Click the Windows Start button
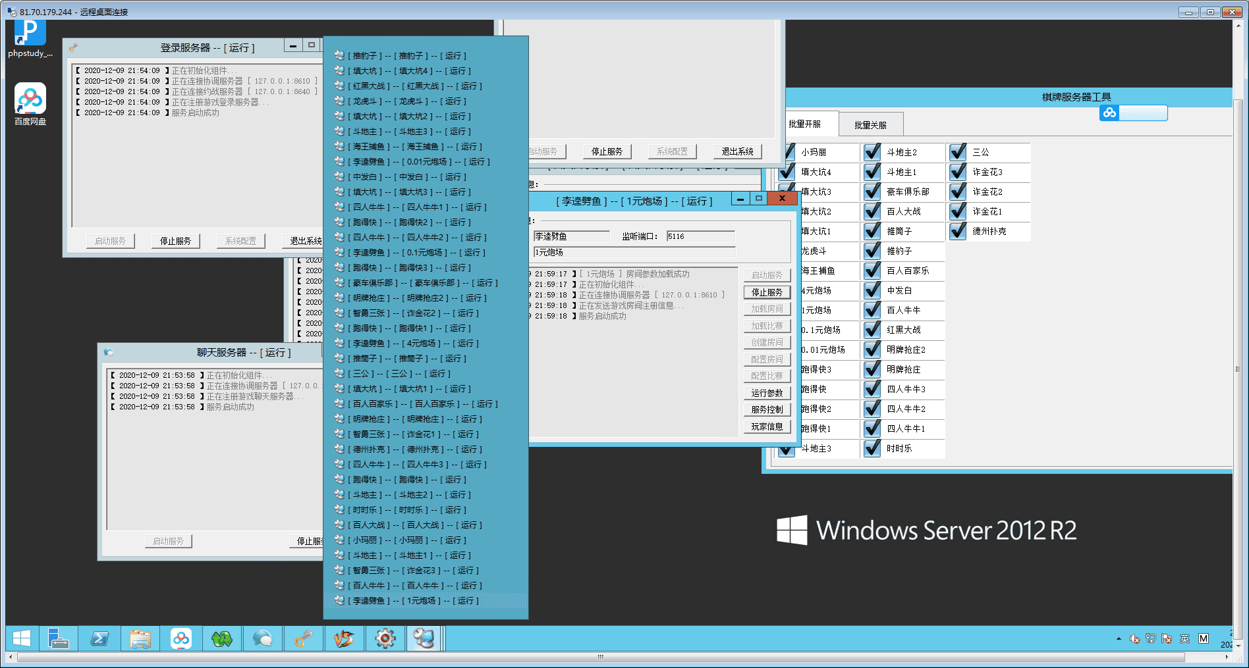The image size is (1249, 668). [22, 638]
